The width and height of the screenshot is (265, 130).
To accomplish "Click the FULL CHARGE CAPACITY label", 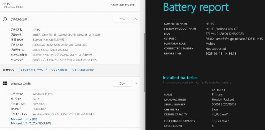I will (180, 121).
